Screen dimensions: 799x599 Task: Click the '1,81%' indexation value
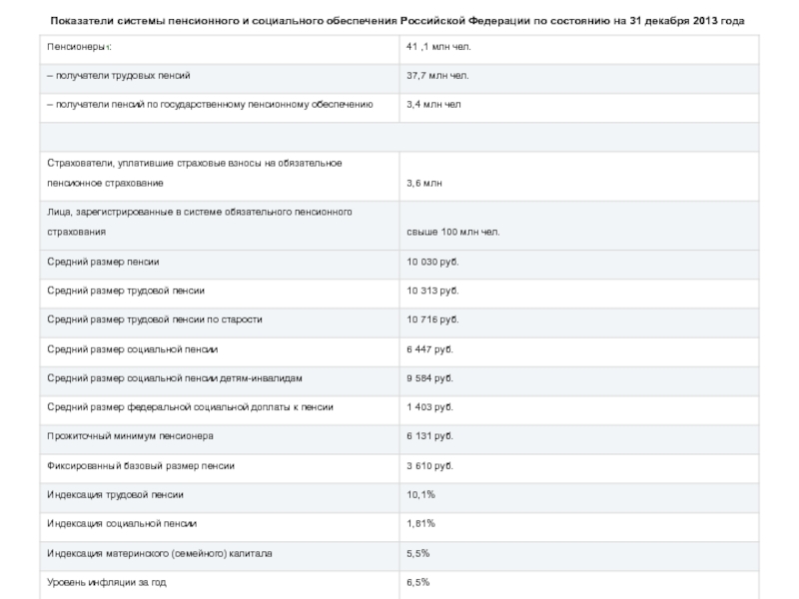(x=420, y=523)
